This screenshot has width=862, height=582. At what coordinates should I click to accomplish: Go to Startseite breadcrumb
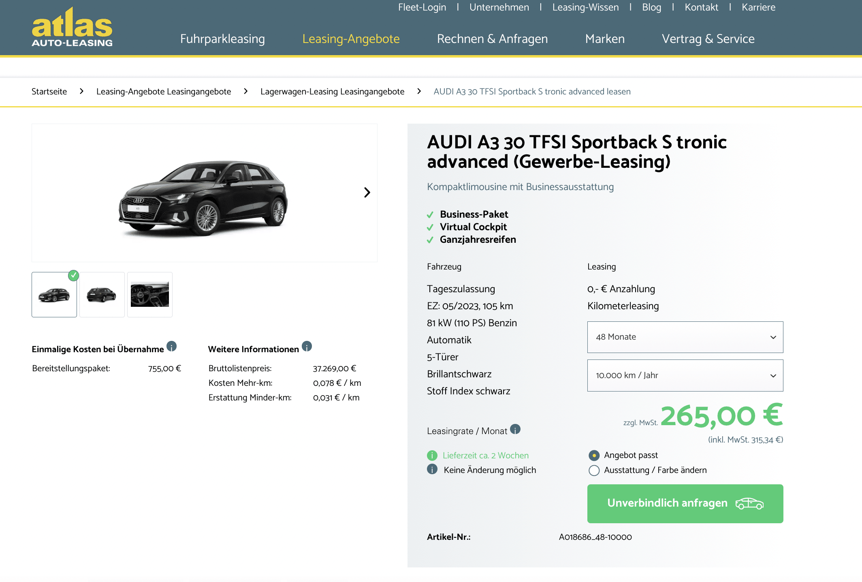pos(49,92)
